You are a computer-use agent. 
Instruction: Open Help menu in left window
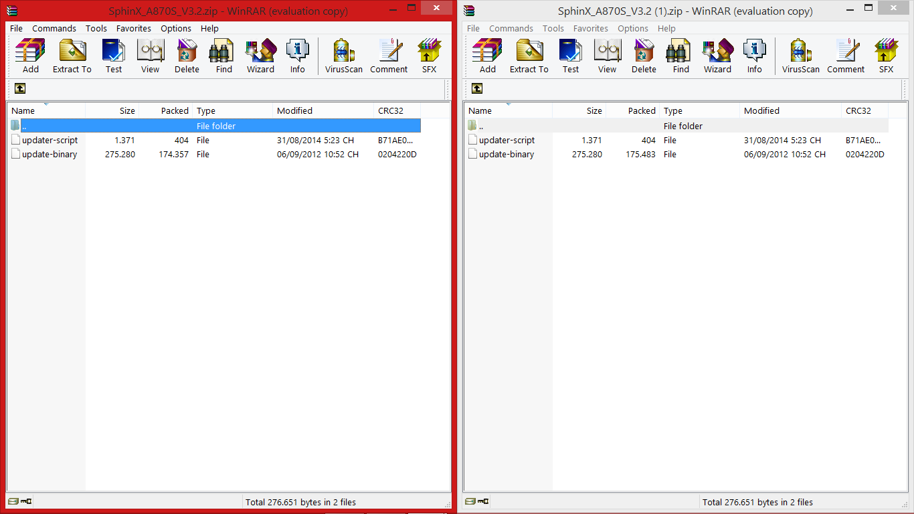209,28
